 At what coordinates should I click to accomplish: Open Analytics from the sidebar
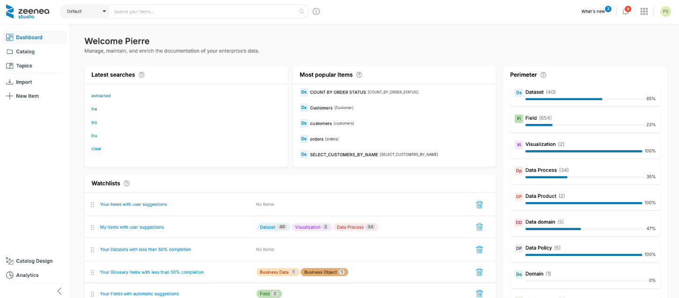[x=27, y=275]
